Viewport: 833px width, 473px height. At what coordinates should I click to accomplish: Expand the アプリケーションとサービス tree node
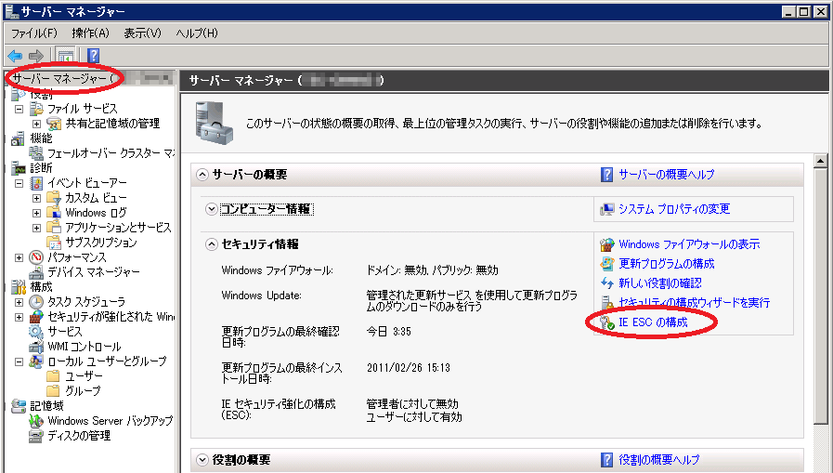point(36,228)
